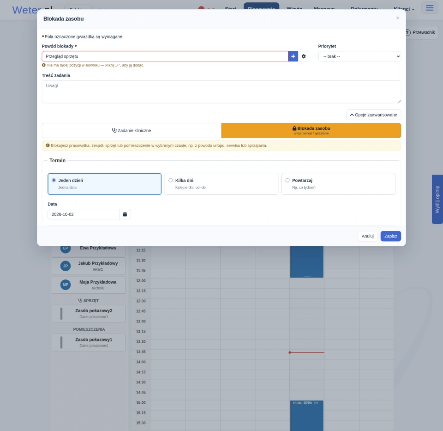Click the SPRZĘT section heading

pos(89,301)
